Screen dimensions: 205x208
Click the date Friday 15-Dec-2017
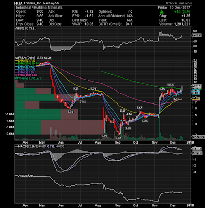174,8
